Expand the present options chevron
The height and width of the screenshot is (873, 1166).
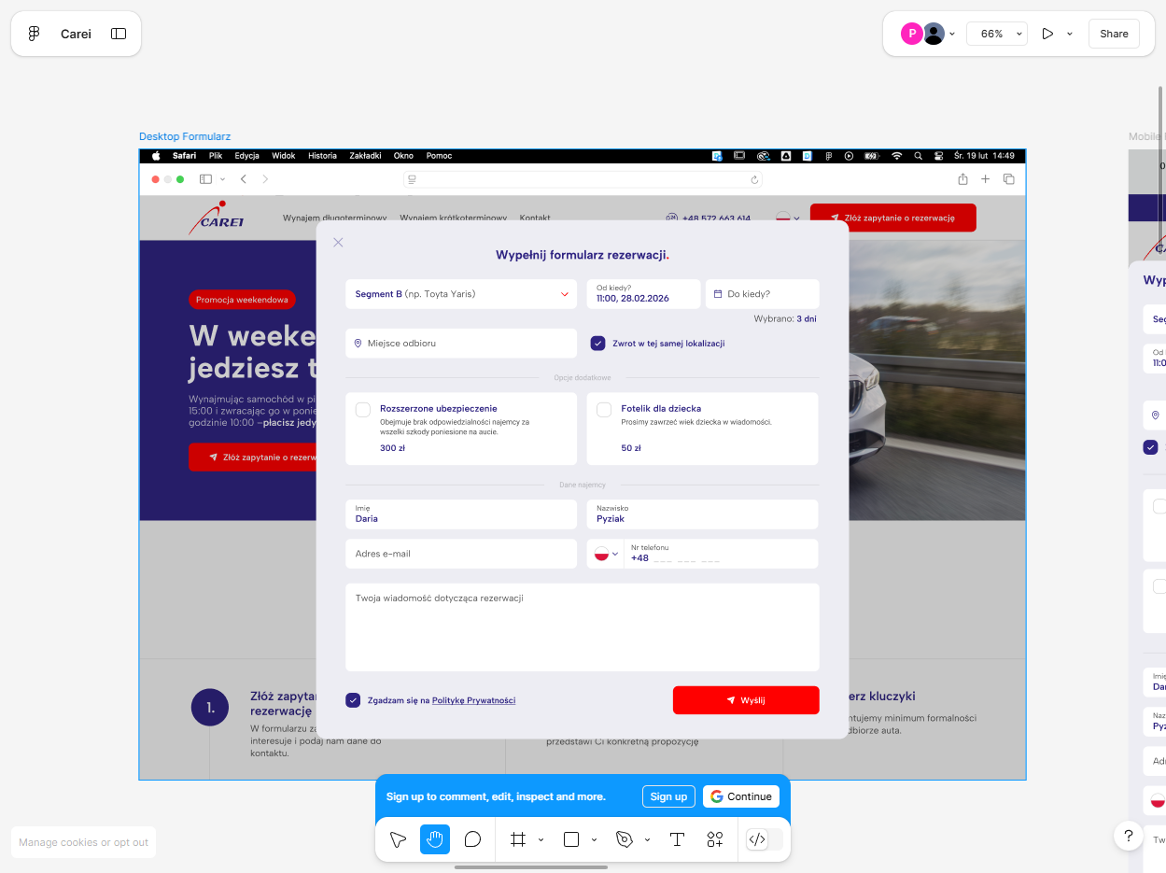(1070, 34)
